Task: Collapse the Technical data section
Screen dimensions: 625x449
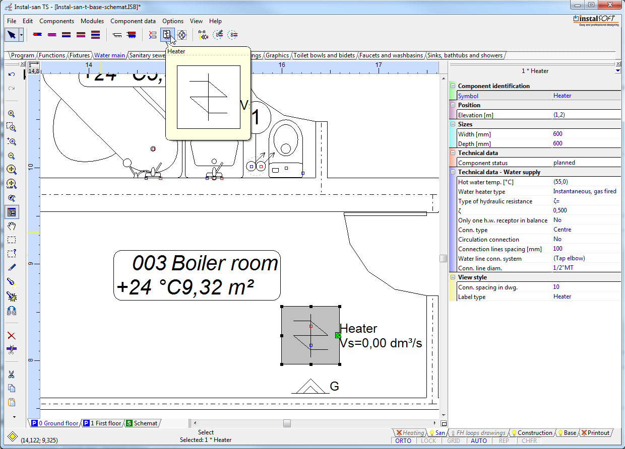Action: [453, 153]
